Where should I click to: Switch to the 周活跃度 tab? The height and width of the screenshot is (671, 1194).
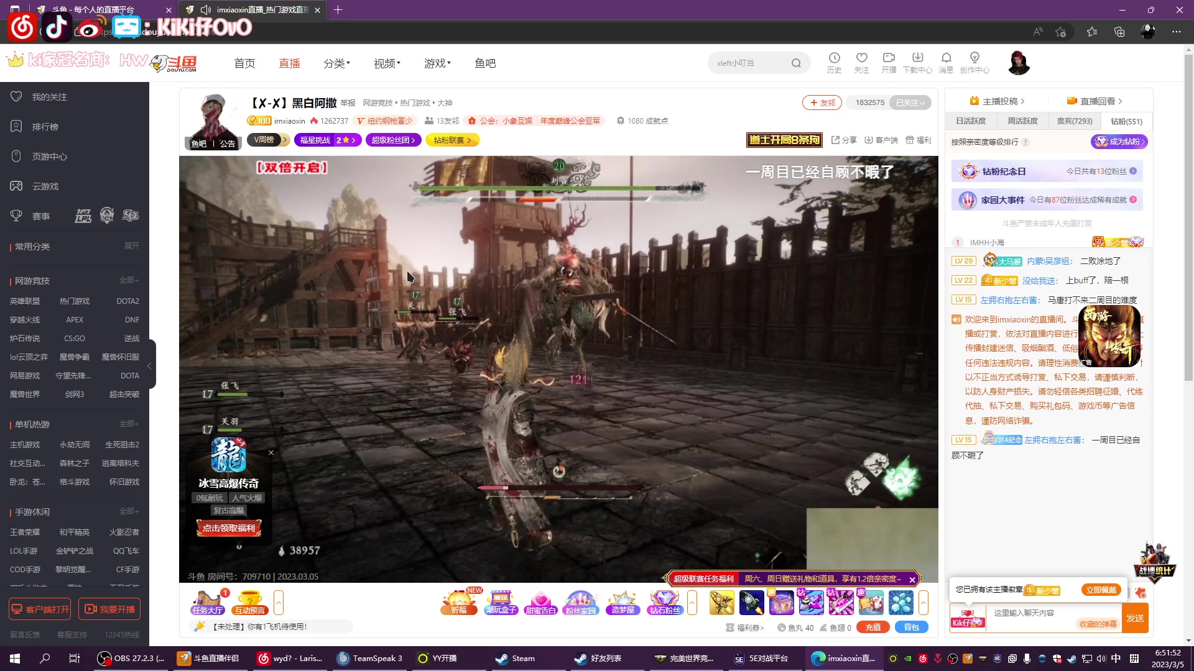point(1023,121)
